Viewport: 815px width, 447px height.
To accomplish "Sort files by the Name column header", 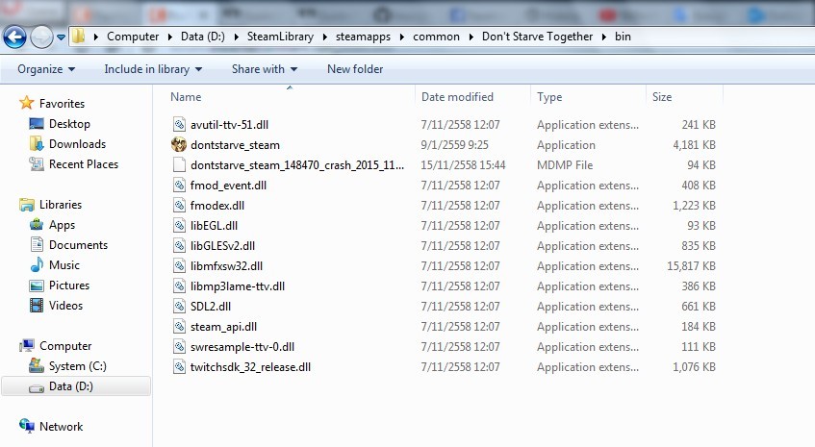I will 186,97.
